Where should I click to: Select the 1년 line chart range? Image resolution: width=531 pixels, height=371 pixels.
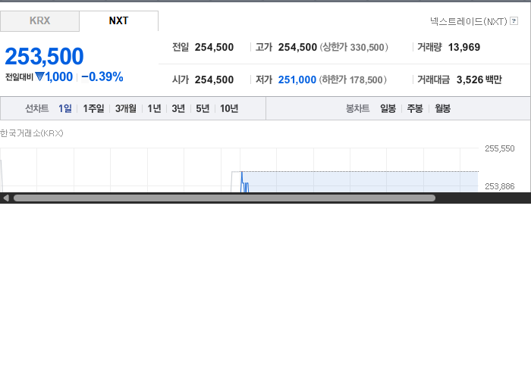coord(154,108)
